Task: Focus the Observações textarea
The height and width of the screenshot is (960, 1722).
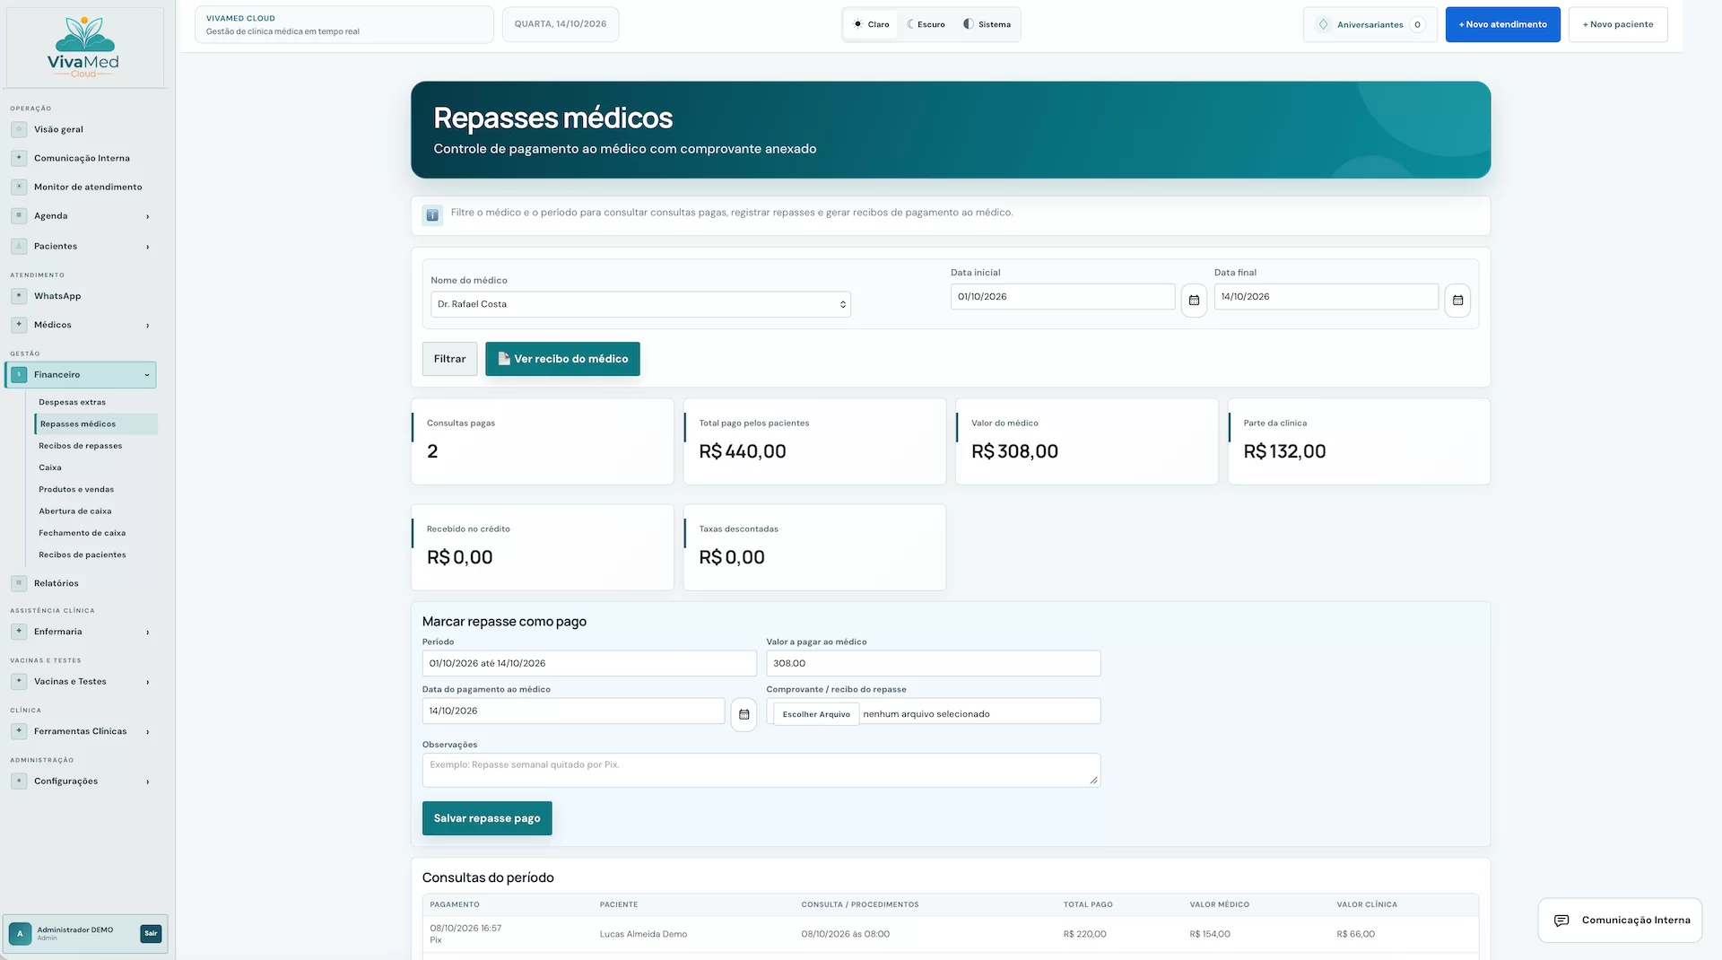Action: [761, 770]
